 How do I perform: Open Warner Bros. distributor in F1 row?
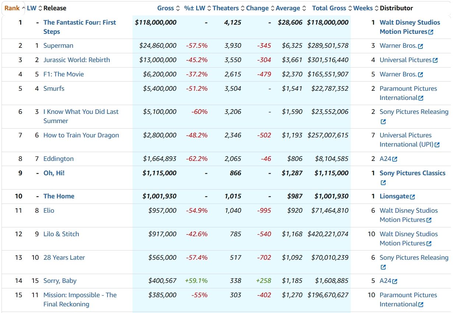399,74
